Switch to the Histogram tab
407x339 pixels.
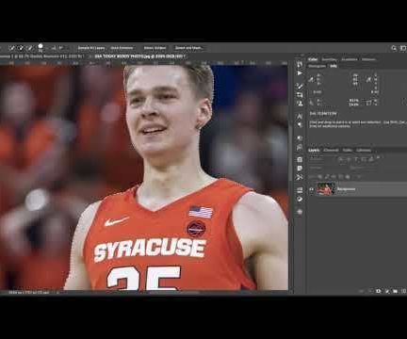317,66
